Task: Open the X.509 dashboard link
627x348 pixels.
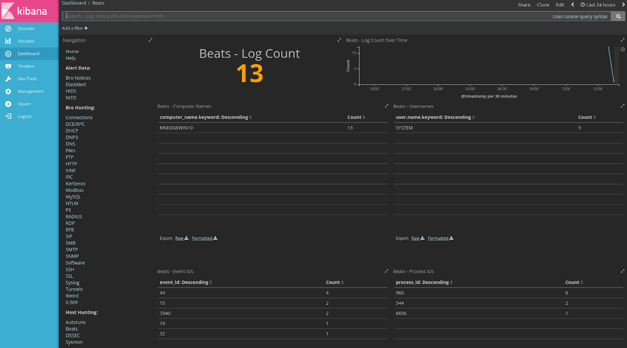Action: (x=71, y=303)
